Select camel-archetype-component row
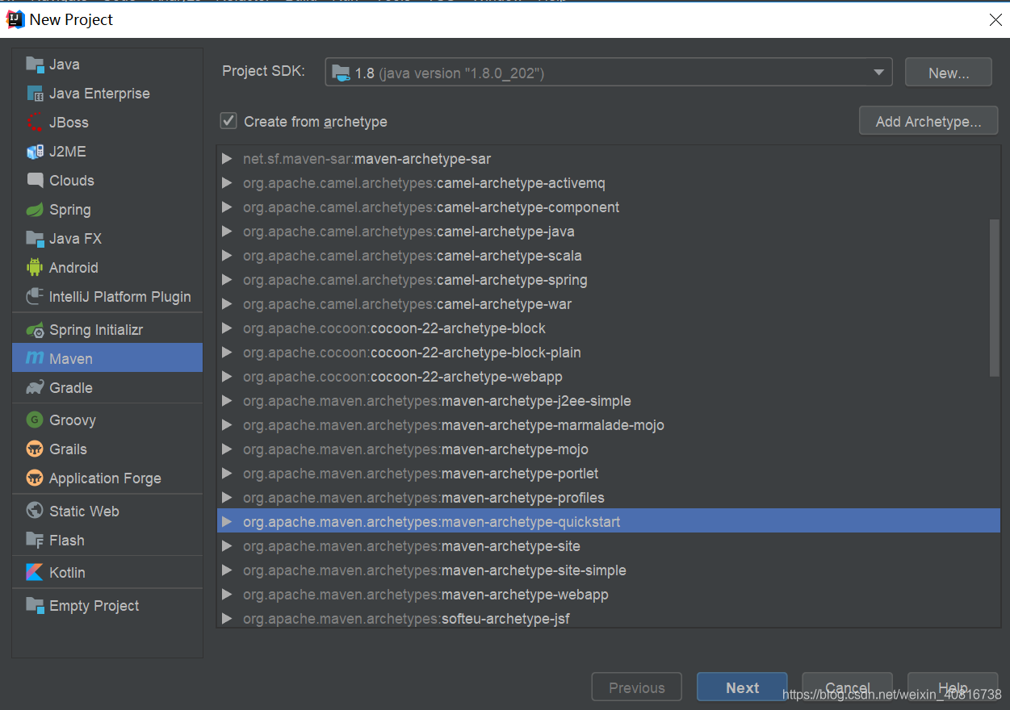The height and width of the screenshot is (710, 1010). [609, 207]
